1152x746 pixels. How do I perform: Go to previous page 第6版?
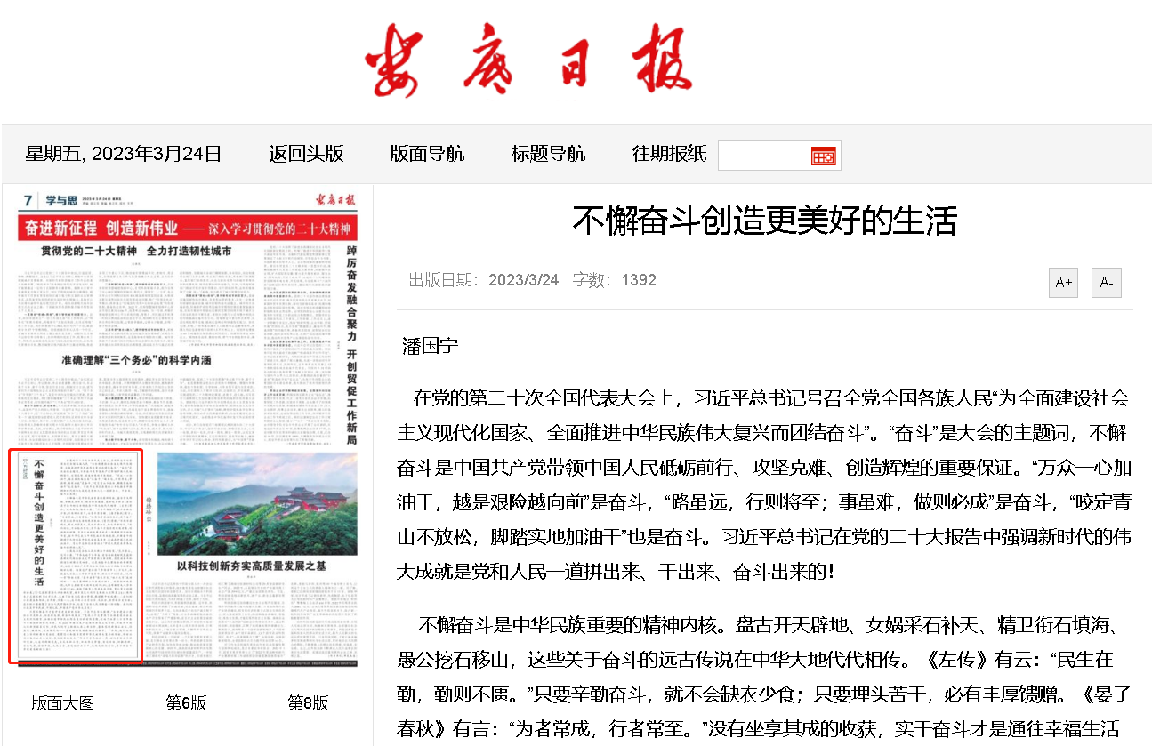pyautogui.click(x=186, y=703)
